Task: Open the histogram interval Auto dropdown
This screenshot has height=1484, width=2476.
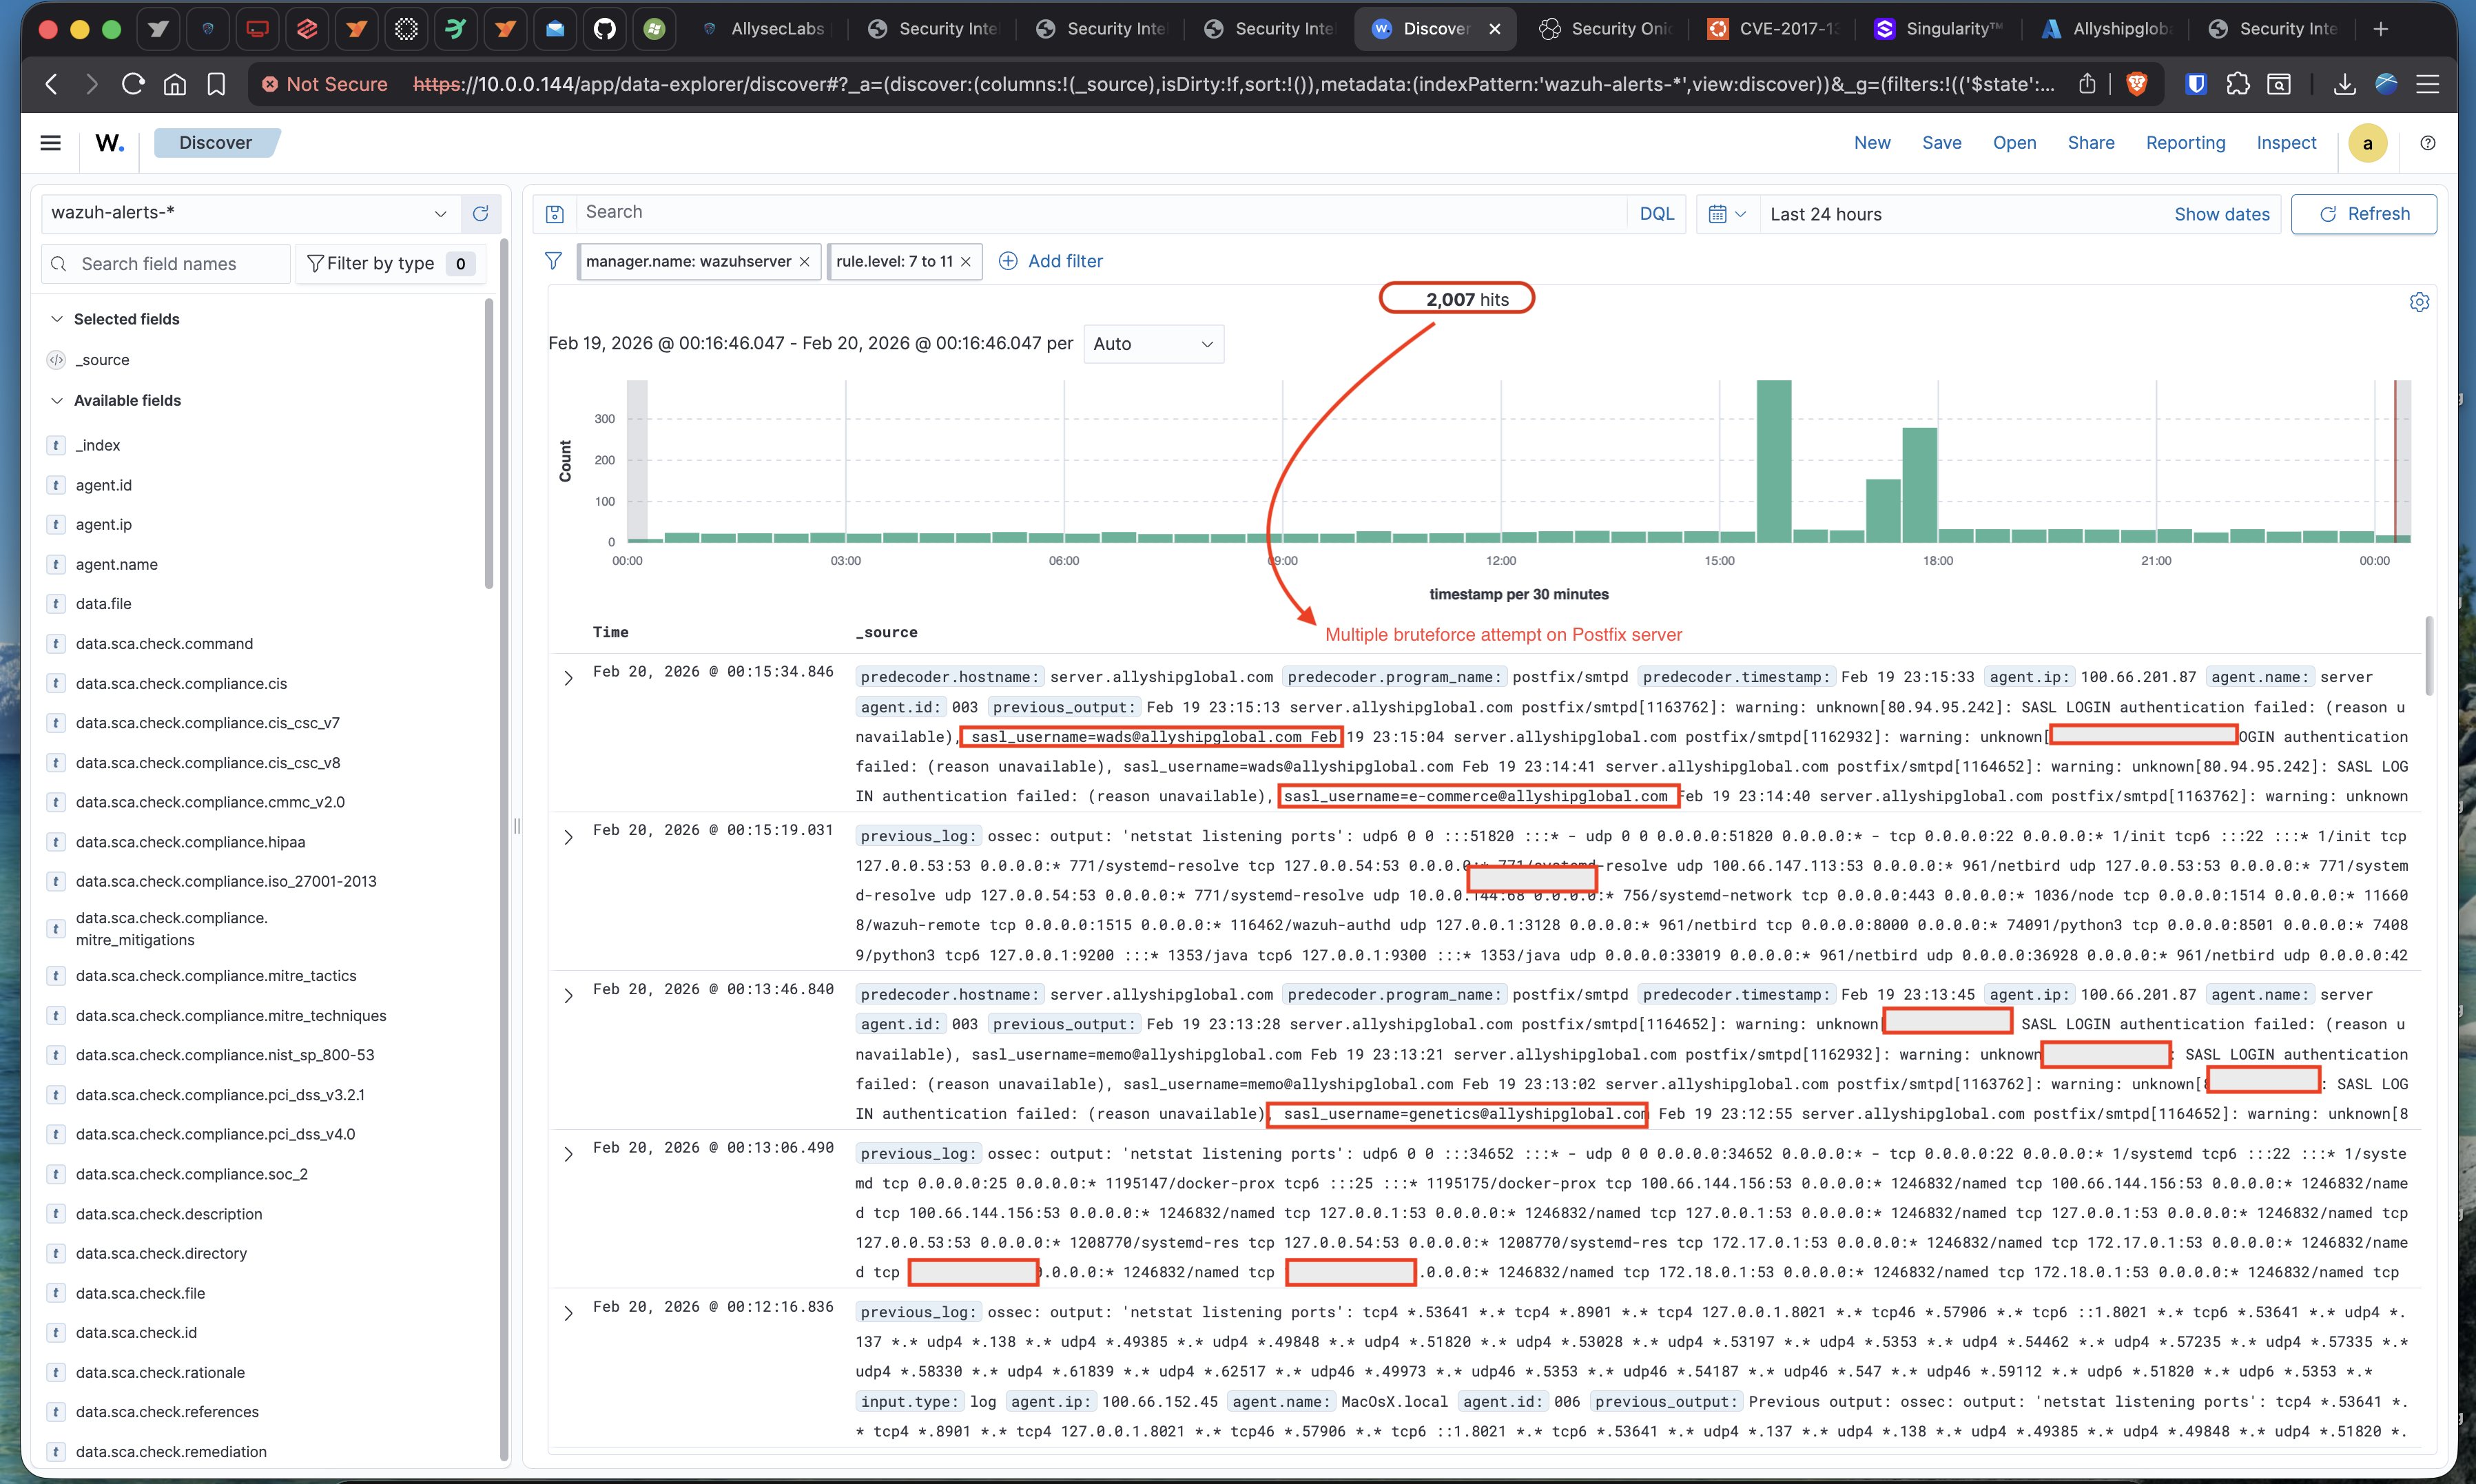Action: point(1153,344)
